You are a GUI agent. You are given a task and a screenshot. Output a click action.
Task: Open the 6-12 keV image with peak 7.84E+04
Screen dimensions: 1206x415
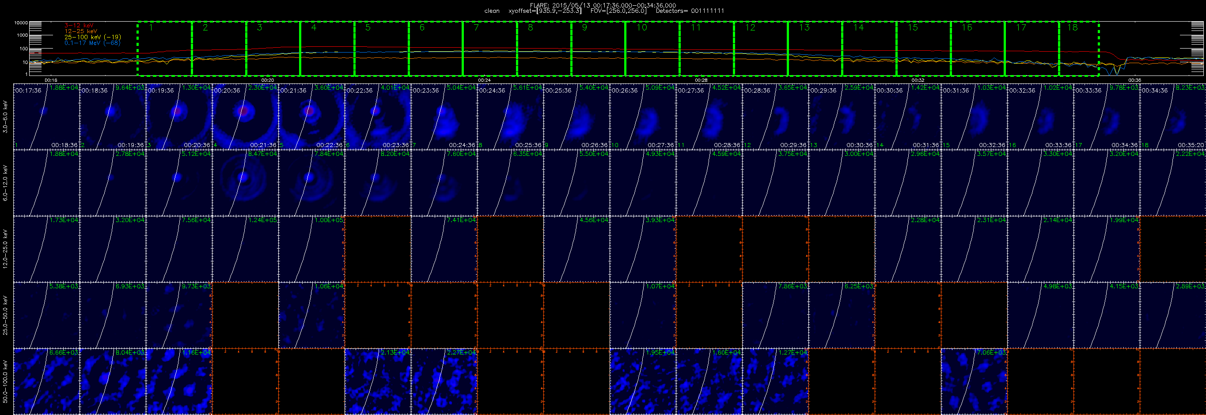[x=311, y=183]
